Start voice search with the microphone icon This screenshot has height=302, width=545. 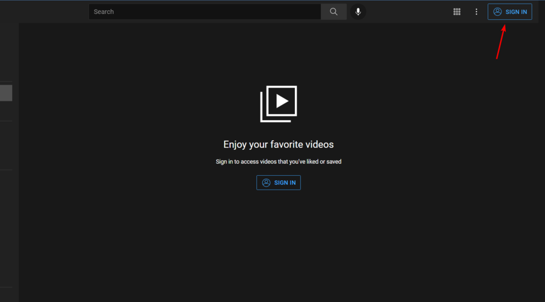click(358, 12)
